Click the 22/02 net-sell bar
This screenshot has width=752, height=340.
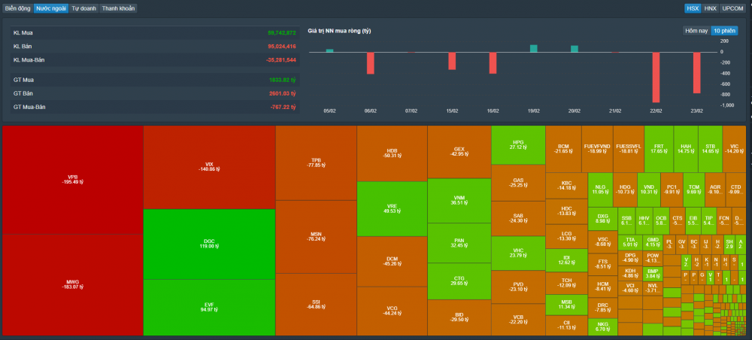coord(656,77)
